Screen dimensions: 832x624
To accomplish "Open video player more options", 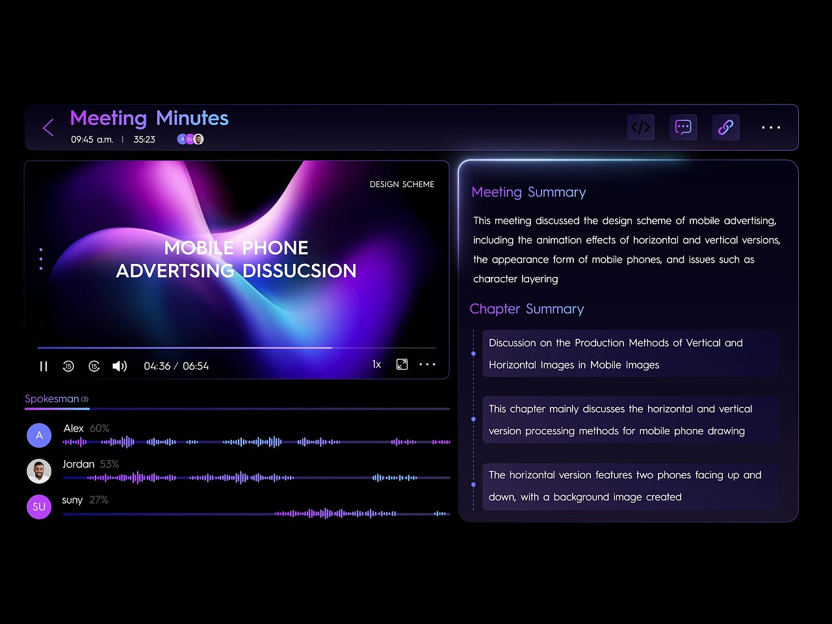I will [x=427, y=365].
